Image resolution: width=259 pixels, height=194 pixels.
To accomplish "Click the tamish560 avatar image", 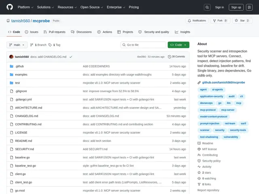I will (11, 57).
